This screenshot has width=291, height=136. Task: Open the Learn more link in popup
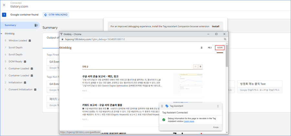(189, 121)
